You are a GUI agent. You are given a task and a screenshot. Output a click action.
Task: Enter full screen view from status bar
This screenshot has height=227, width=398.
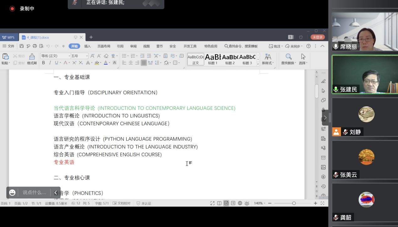tap(212, 203)
